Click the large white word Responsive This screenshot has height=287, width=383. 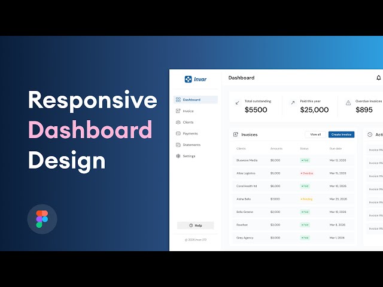(93, 100)
